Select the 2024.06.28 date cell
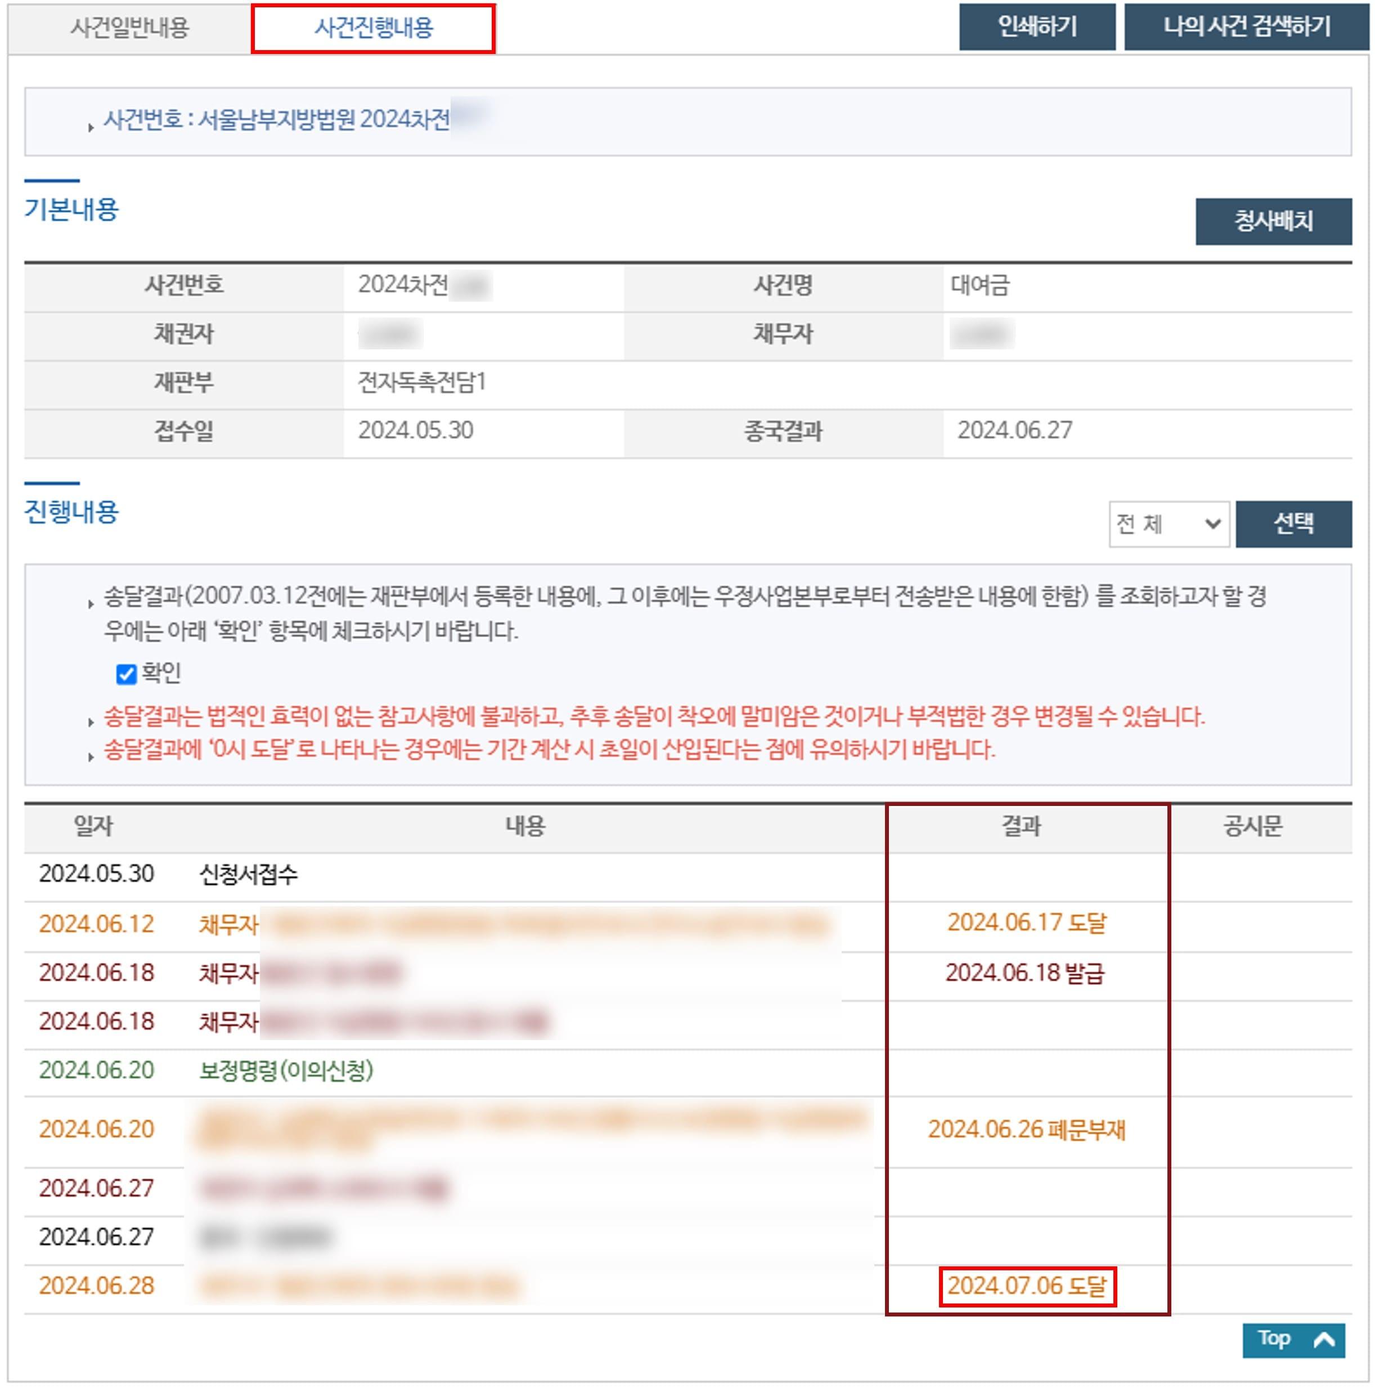 pos(97,1285)
